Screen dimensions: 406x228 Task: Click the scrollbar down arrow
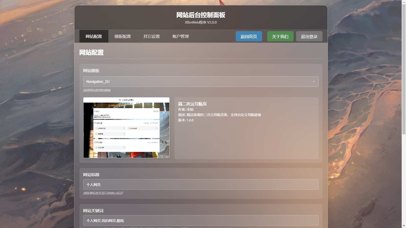pos(404,226)
